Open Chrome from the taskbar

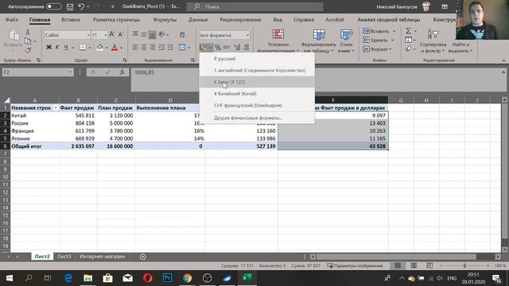pos(188,278)
